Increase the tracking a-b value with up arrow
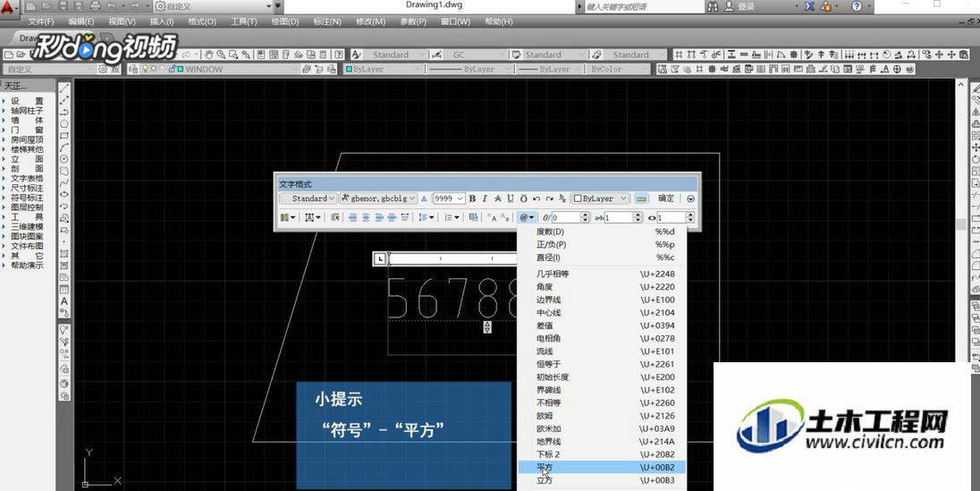Image resolution: width=980 pixels, height=491 pixels. 638,214
